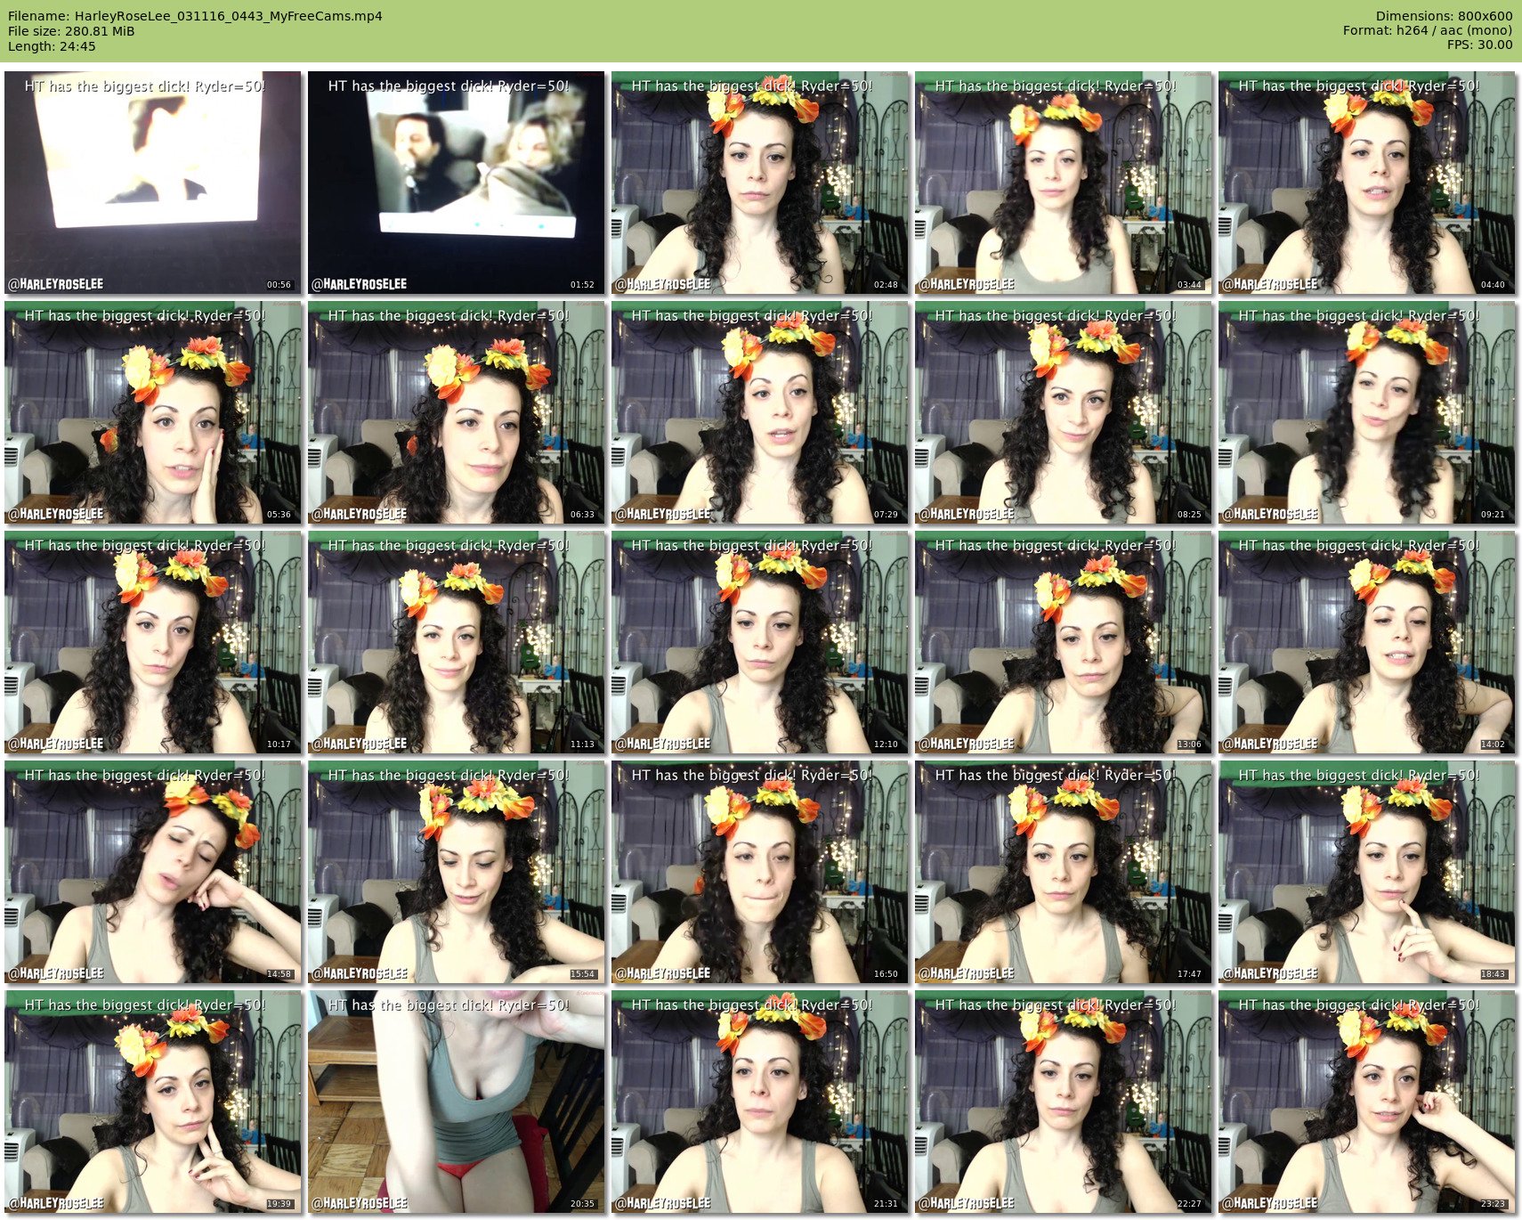
Task: Select the frame at 16:50
Action: [x=760, y=872]
